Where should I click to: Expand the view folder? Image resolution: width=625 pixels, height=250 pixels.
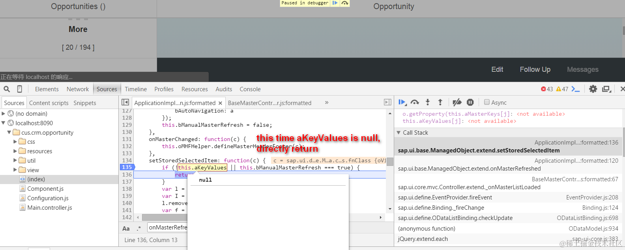(x=15, y=170)
